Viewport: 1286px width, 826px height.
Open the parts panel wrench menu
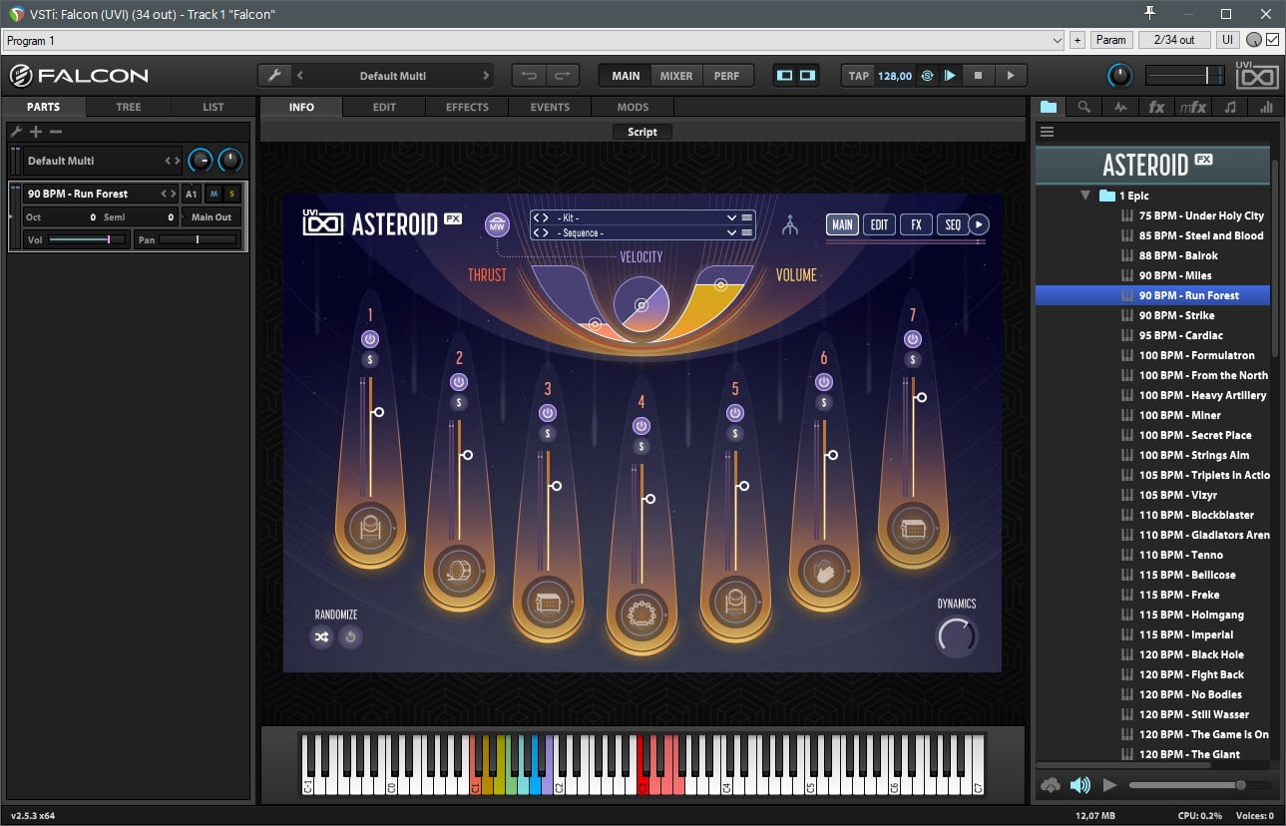pyautogui.click(x=16, y=132)
